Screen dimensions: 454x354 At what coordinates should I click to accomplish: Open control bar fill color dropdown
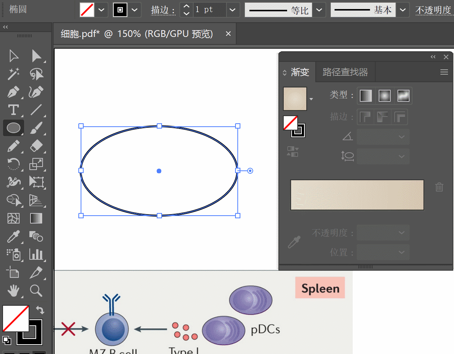click(101, 10)
